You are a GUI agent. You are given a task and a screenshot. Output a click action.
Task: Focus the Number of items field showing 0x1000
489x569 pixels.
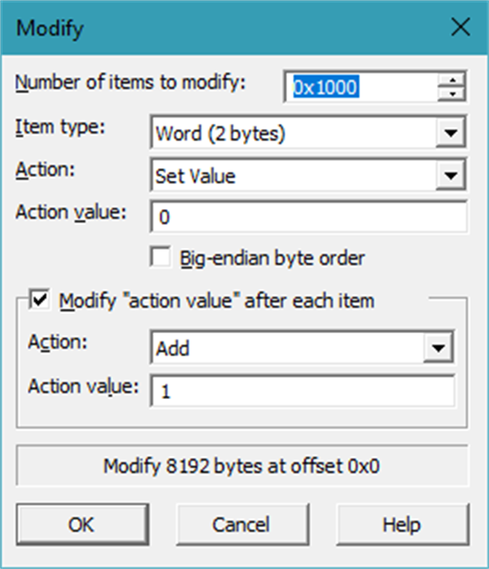(360, 87)
